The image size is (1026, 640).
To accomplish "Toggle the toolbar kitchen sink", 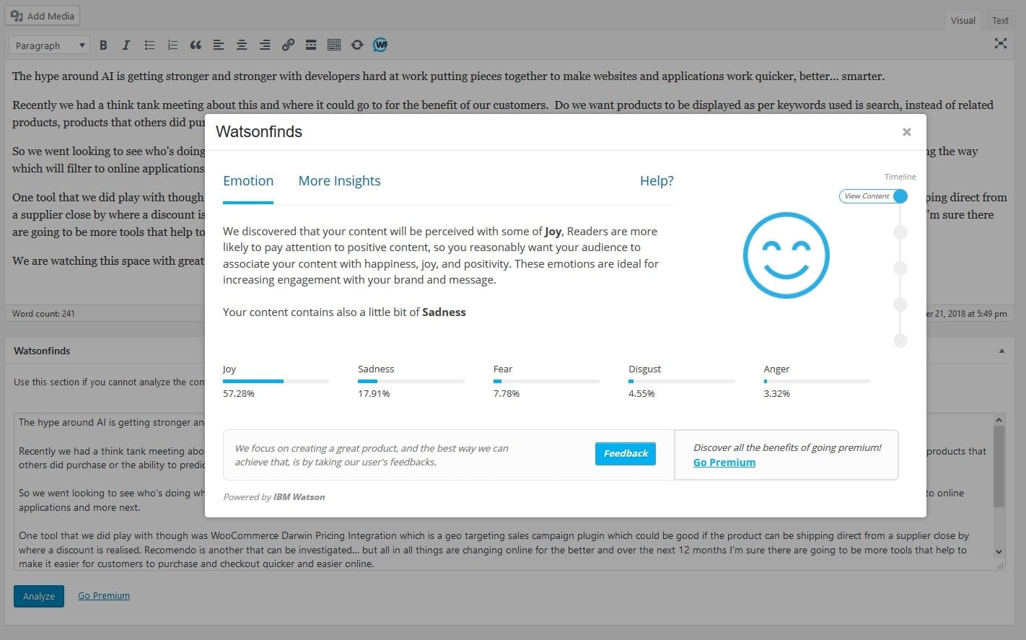I will (x=334, y=45).
